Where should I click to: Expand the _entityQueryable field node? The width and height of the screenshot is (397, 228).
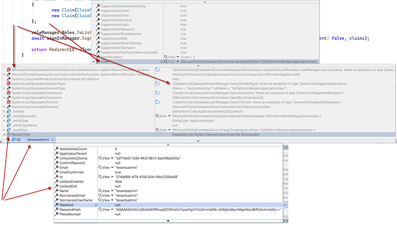click(x=4, y=116)
